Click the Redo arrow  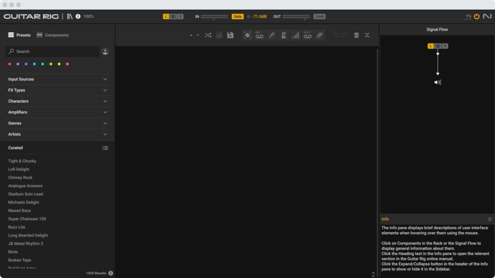pos(344,35)
